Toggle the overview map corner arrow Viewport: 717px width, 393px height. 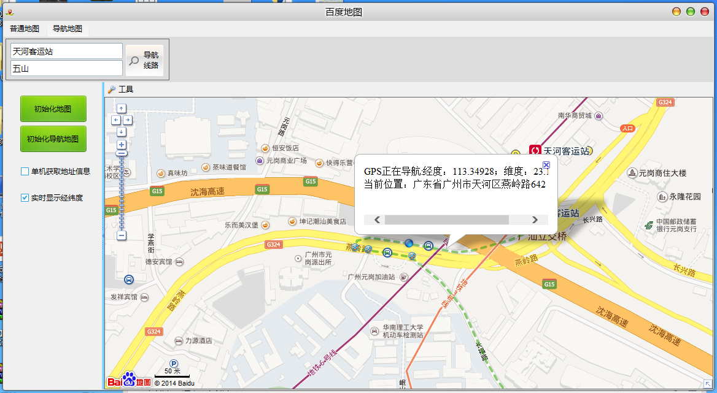(707, 384)
